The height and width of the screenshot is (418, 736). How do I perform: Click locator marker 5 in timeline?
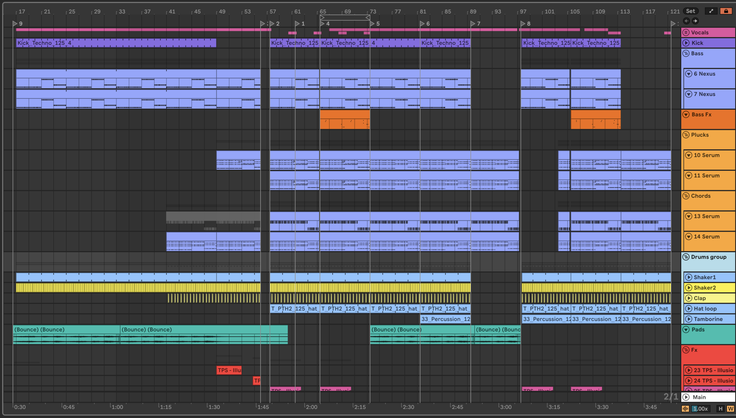pos(372,24)
